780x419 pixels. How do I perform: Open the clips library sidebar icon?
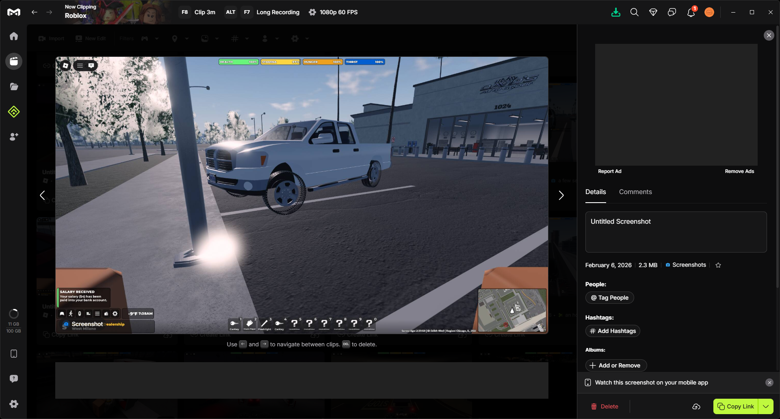point(14,61)
